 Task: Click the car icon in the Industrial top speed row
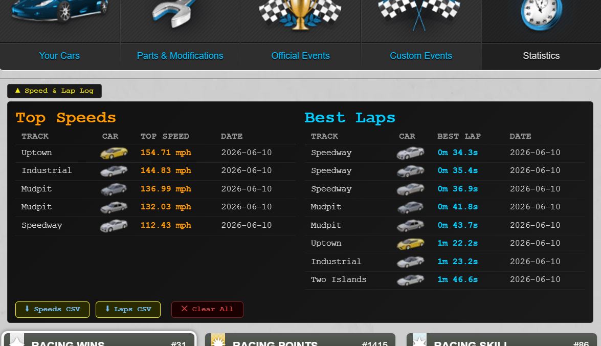coord(114,171)
